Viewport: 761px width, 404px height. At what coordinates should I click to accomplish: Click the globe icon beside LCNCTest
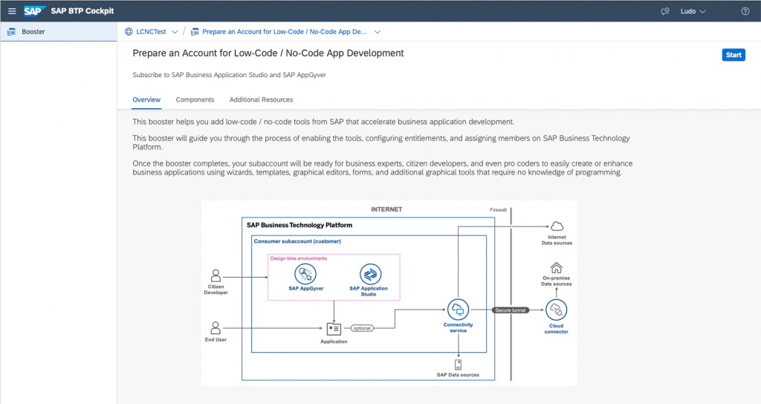point(129,31)
